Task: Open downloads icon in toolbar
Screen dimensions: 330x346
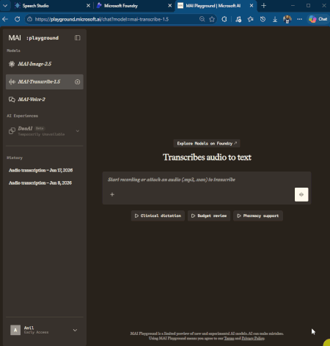Action: click(x=275, y=19)
